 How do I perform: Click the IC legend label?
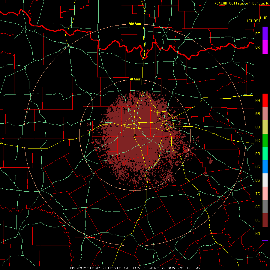pyautogui.click(x=258, y=194)
